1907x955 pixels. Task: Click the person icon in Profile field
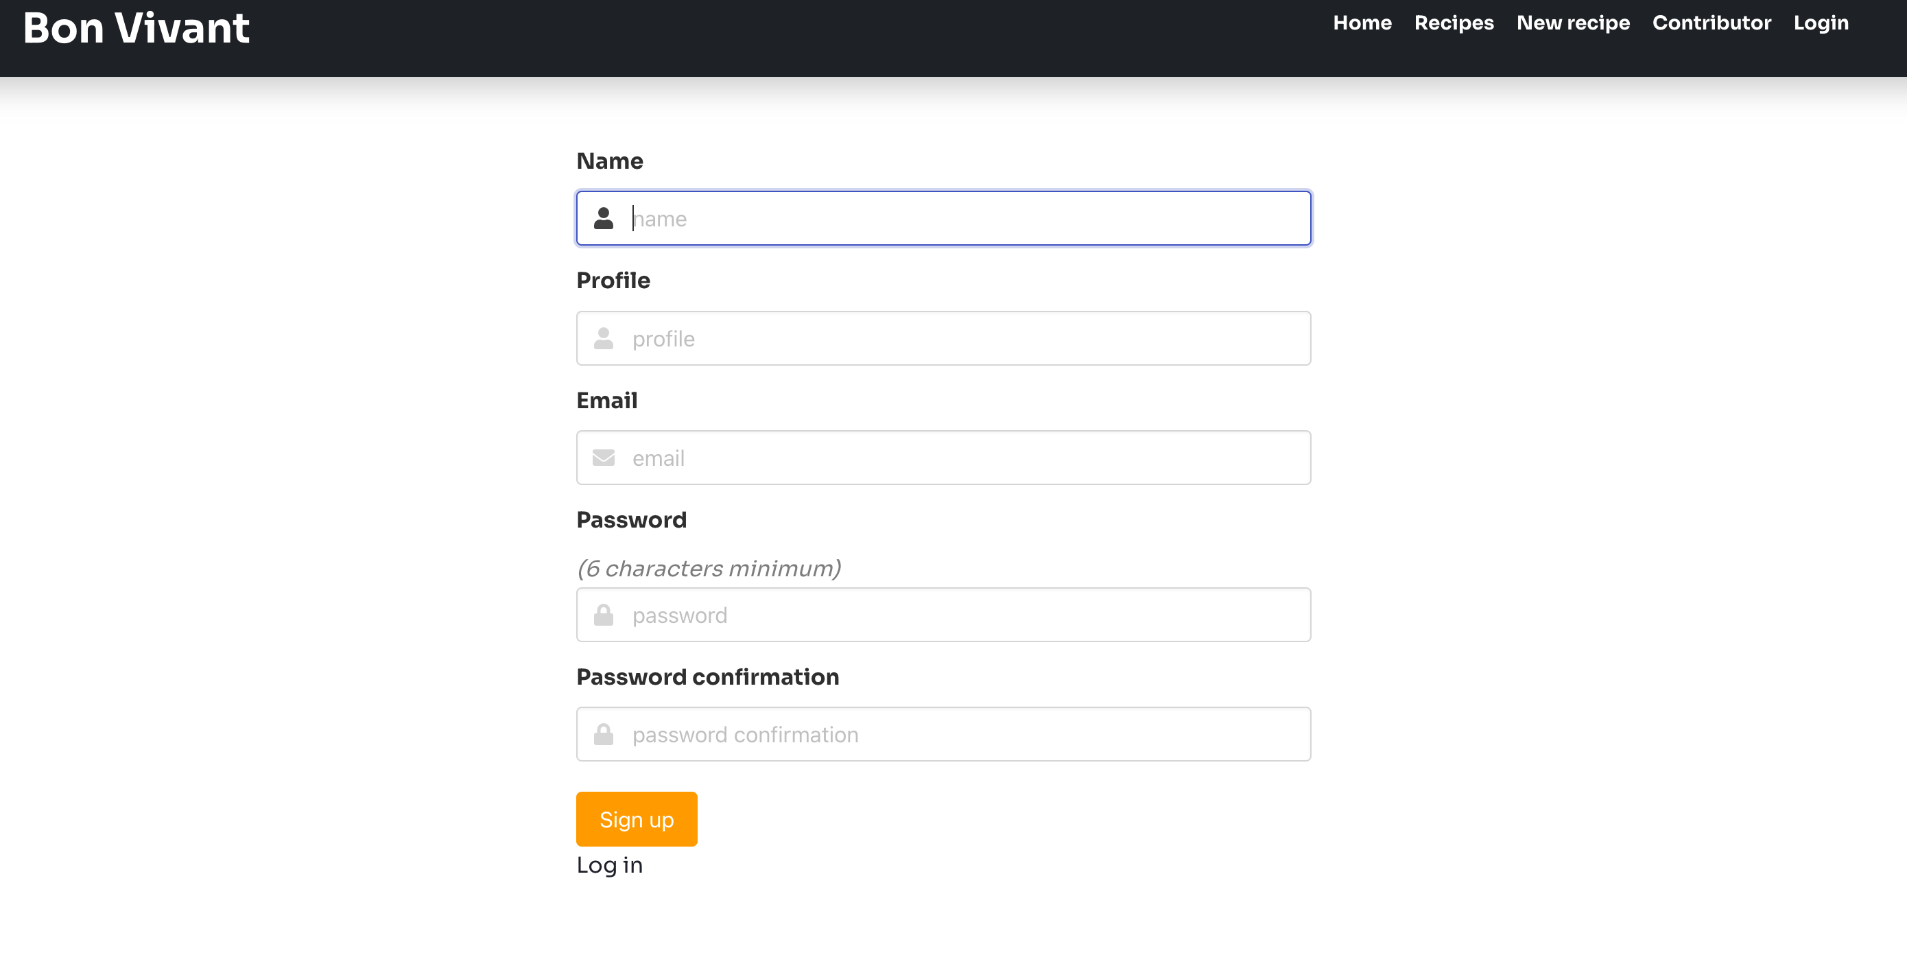604,338
